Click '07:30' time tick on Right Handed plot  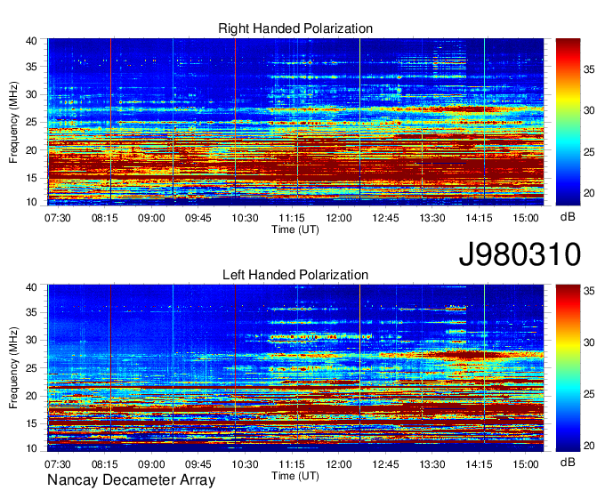pyautogui.click(x=58, y=218)
